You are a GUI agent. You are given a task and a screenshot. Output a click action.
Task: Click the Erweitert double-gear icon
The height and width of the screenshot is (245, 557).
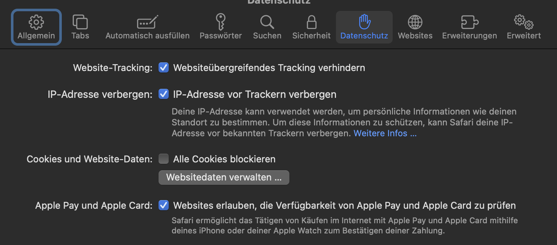pyautogui.click(x=524, y=22)
